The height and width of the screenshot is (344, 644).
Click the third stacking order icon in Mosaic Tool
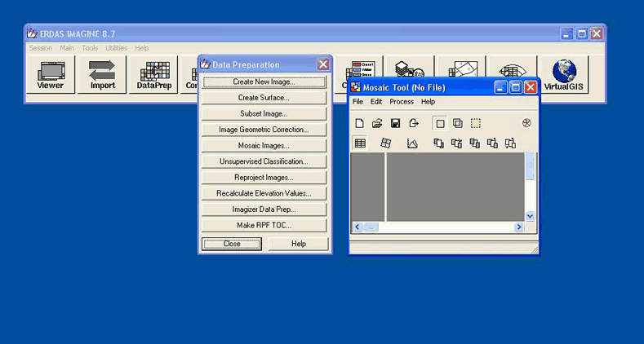point(475,143)
